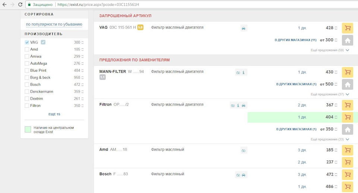Click the browser address bar URL
Image resolution: width=358 pixels, height=193 pixels.
pos(98,4)
